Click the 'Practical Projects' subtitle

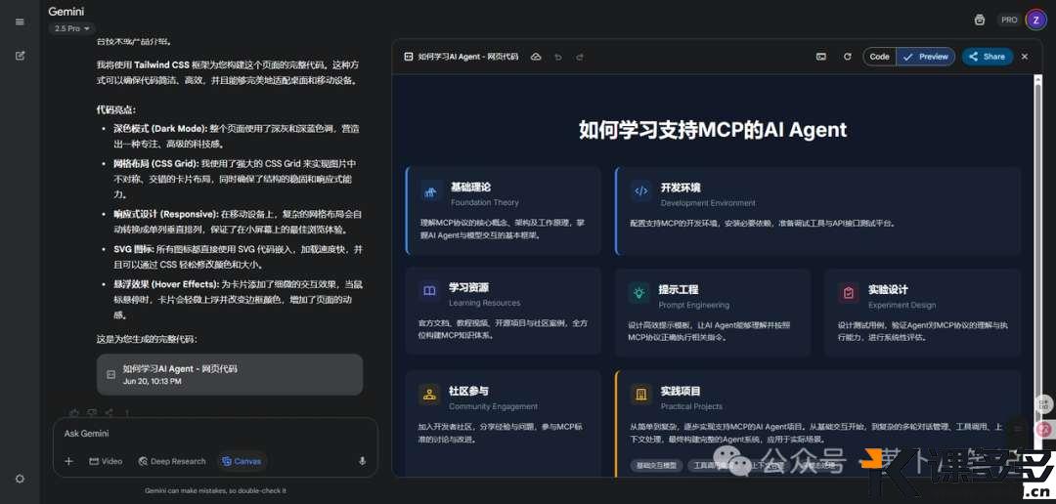point(691,406)
